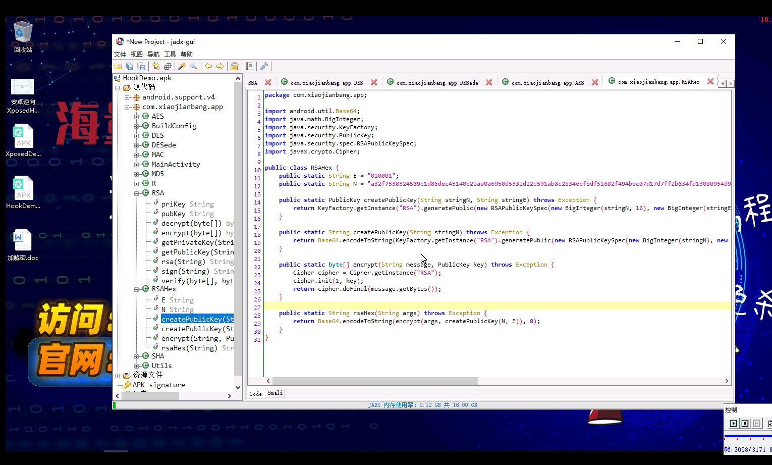The height and width of the screenshot is (465, 772).
Task: Open the 文件 menu
Action: [120, 54]
